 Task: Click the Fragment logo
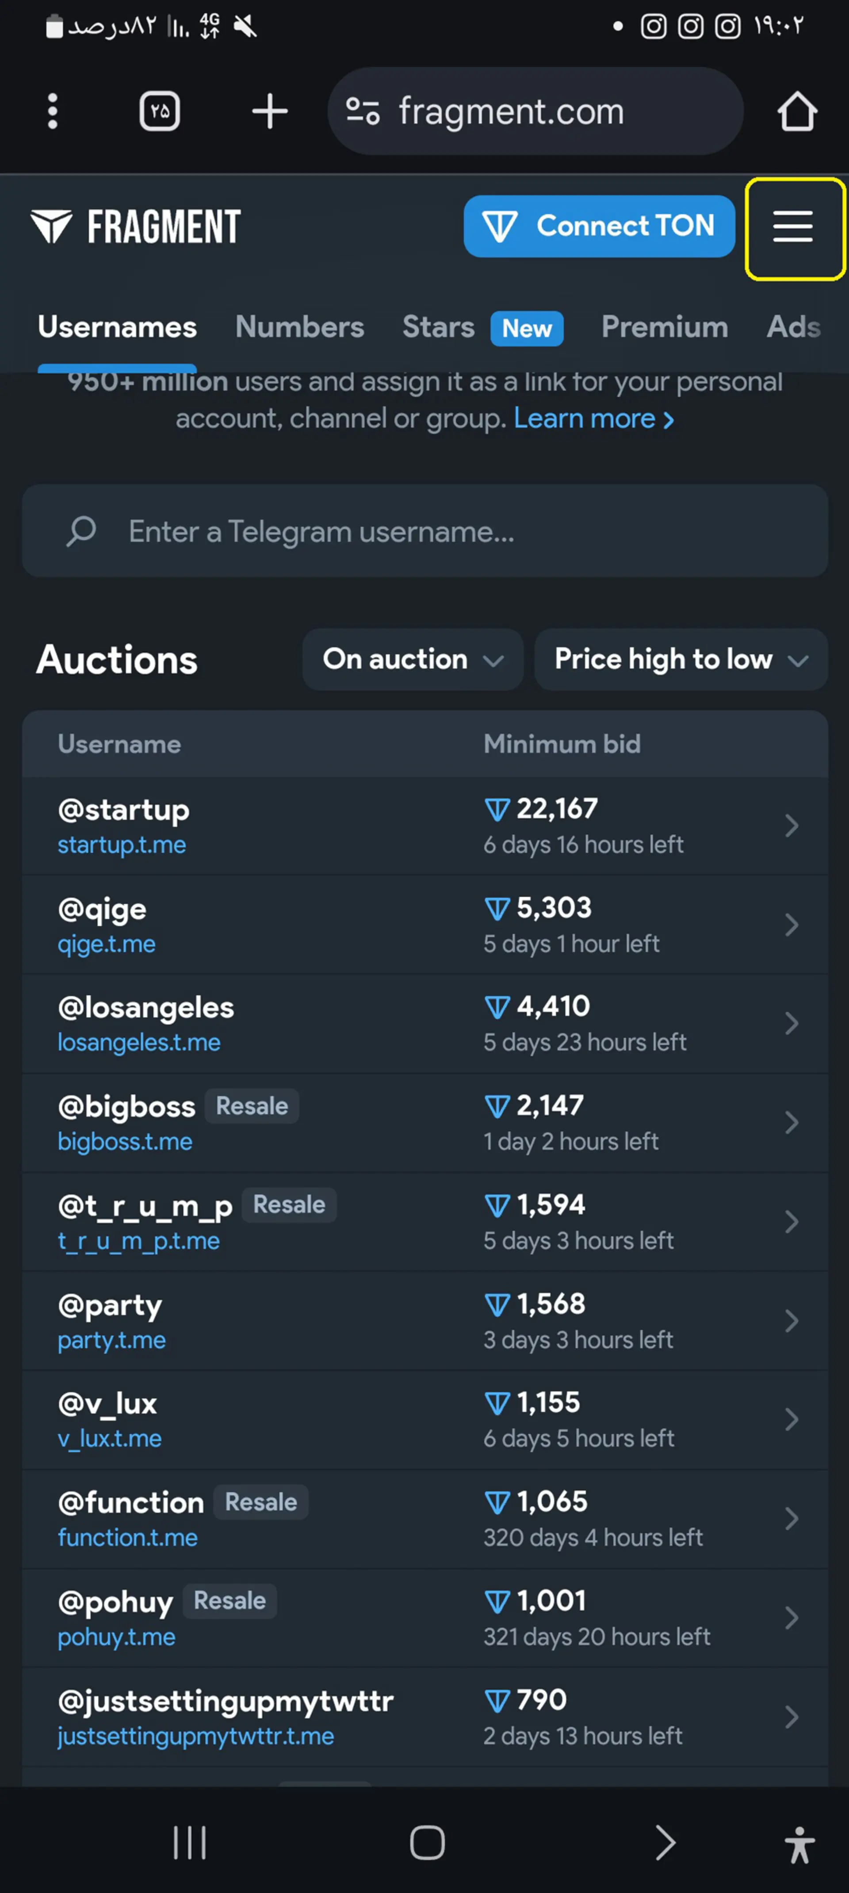[x=135, y=226]
